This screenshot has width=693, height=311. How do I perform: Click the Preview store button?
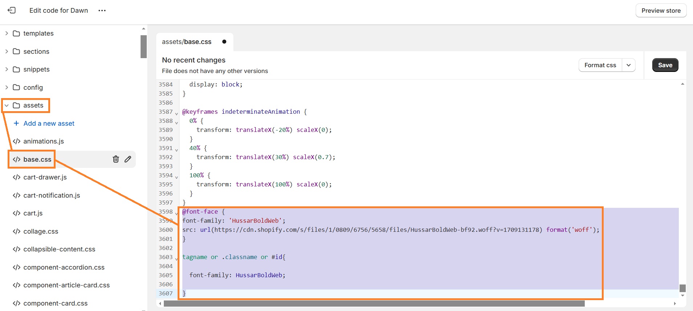pos(661,11)
